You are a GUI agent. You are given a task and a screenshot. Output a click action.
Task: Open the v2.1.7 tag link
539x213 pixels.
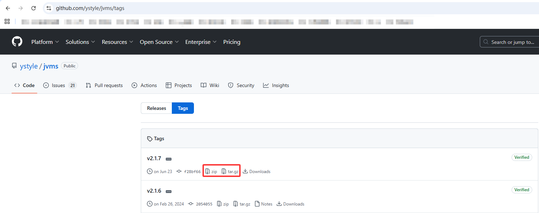click(154, 158)
